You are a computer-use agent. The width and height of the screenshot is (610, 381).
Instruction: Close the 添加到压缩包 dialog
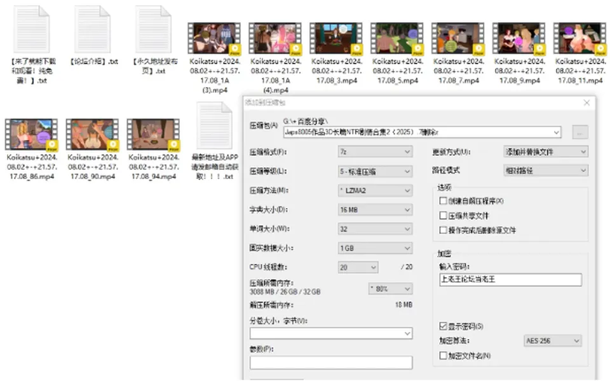586,103
